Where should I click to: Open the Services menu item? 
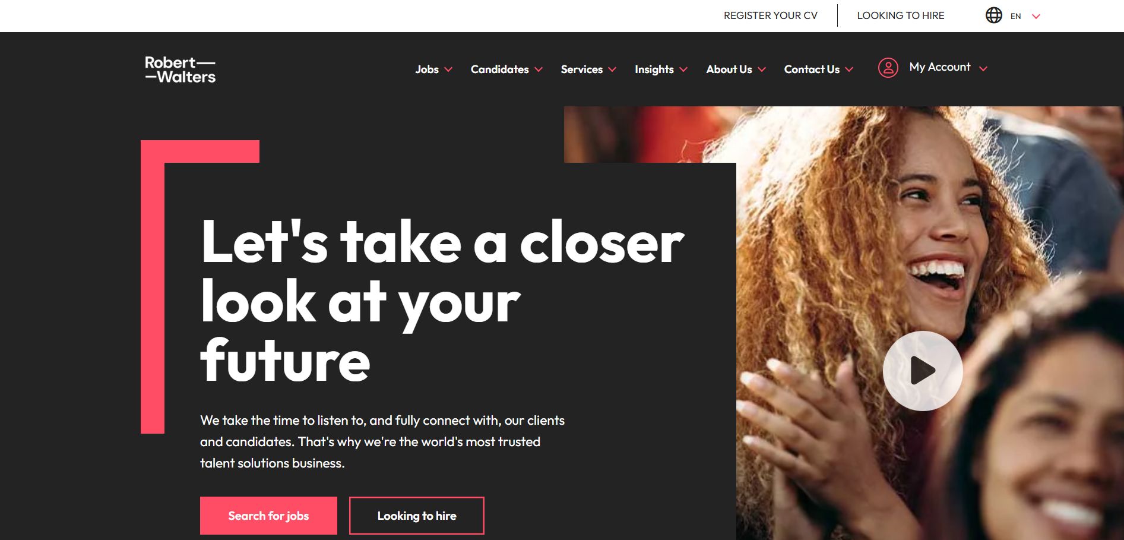(582, 70)
